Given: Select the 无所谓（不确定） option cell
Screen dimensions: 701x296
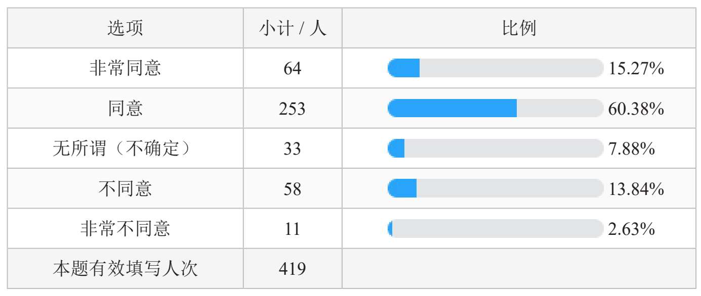Looking at the screenshot, I should [x=125, y=149].
